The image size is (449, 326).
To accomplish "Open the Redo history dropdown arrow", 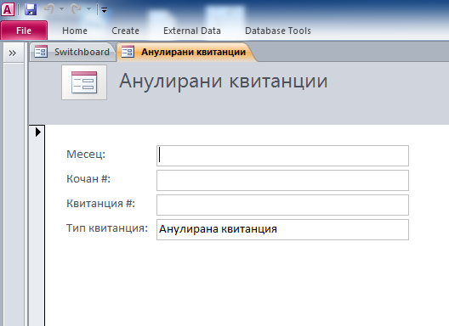I will [89, 9].
